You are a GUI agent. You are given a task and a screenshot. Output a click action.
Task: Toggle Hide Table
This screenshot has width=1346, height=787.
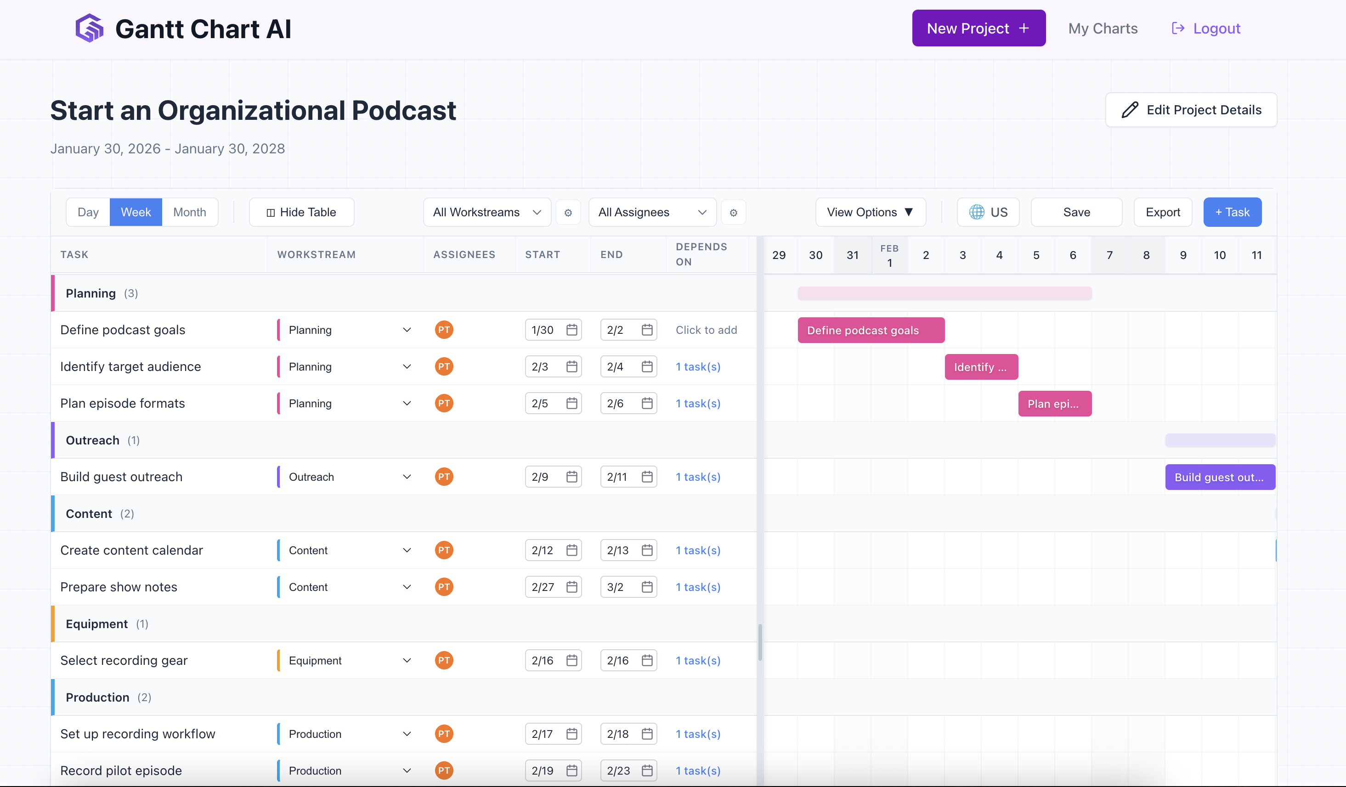[301, 212]
